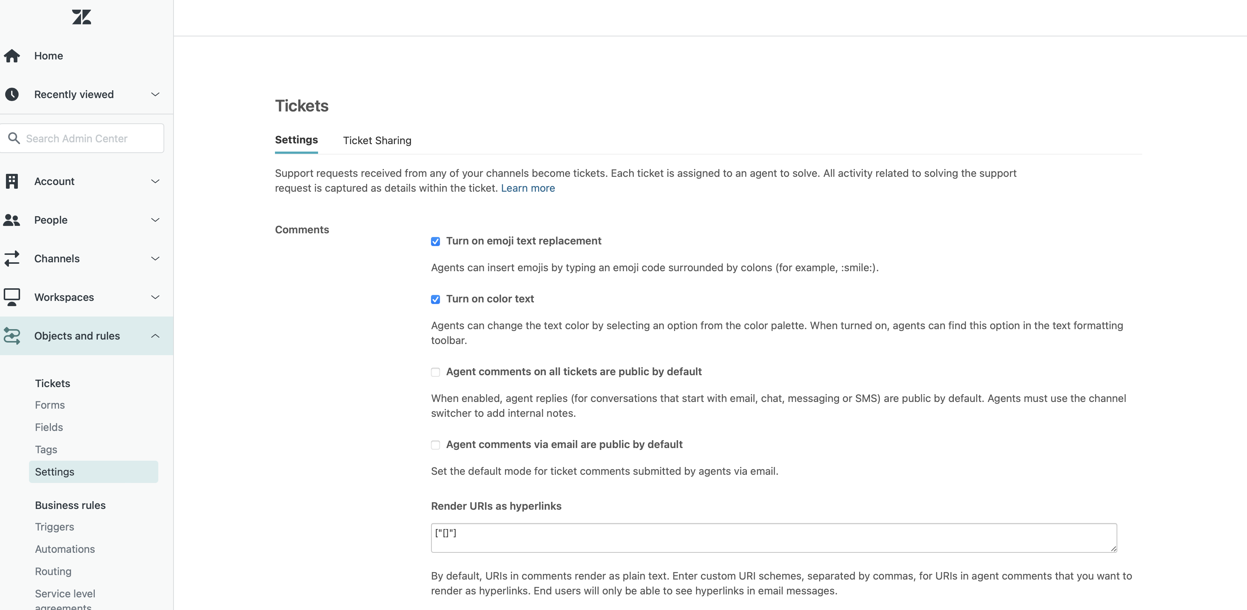The width and height of the screenshot is (1247, 610).
Task: Open the Learn more link
Action: 528,188
